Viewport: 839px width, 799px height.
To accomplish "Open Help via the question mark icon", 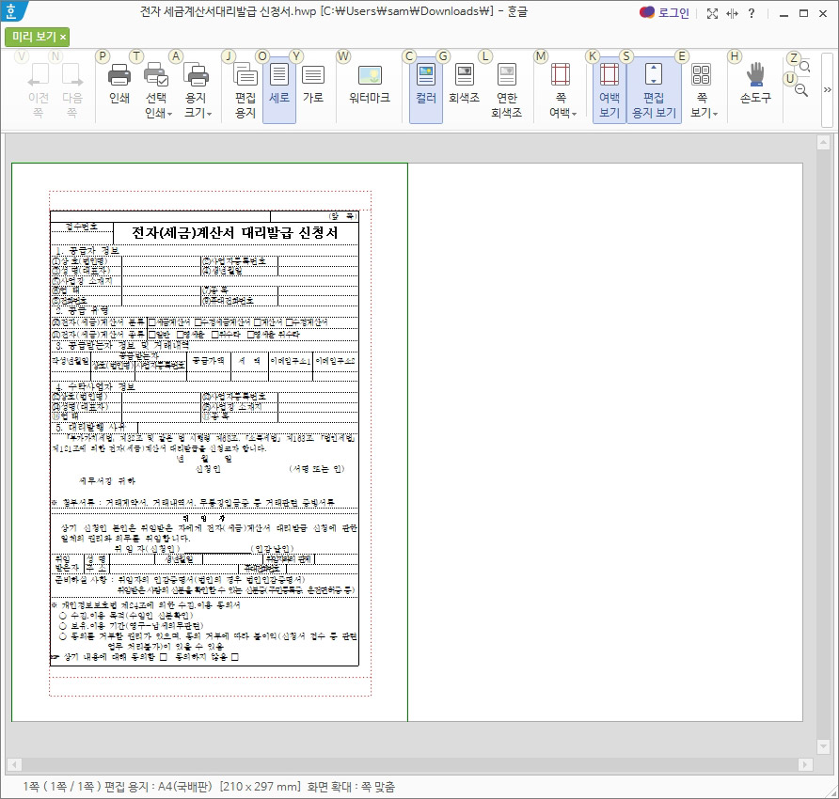I will point(752,13).
